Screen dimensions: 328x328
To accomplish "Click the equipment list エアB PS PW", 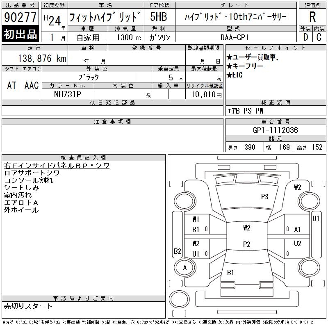I will coord(245,111).
